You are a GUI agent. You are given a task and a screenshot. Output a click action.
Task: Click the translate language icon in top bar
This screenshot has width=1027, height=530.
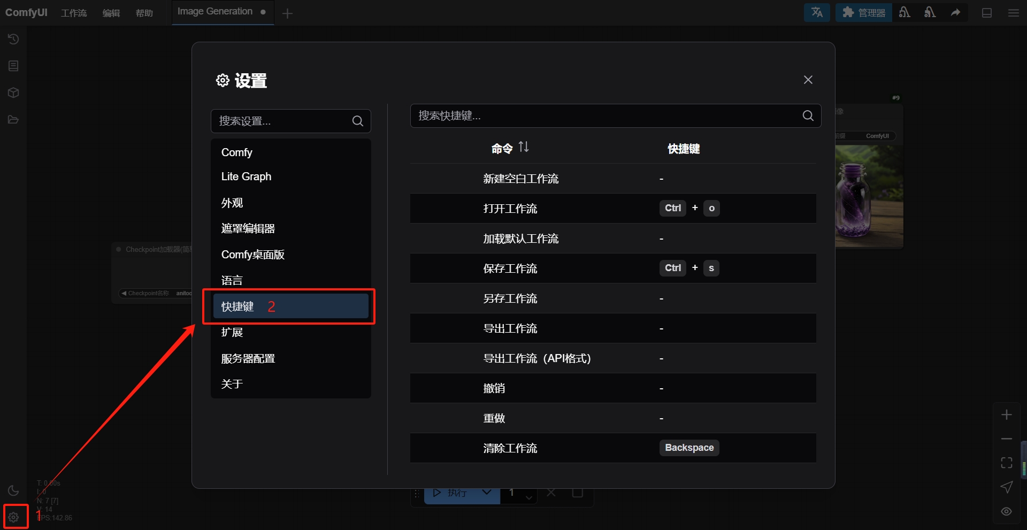(x=817, y=12)
